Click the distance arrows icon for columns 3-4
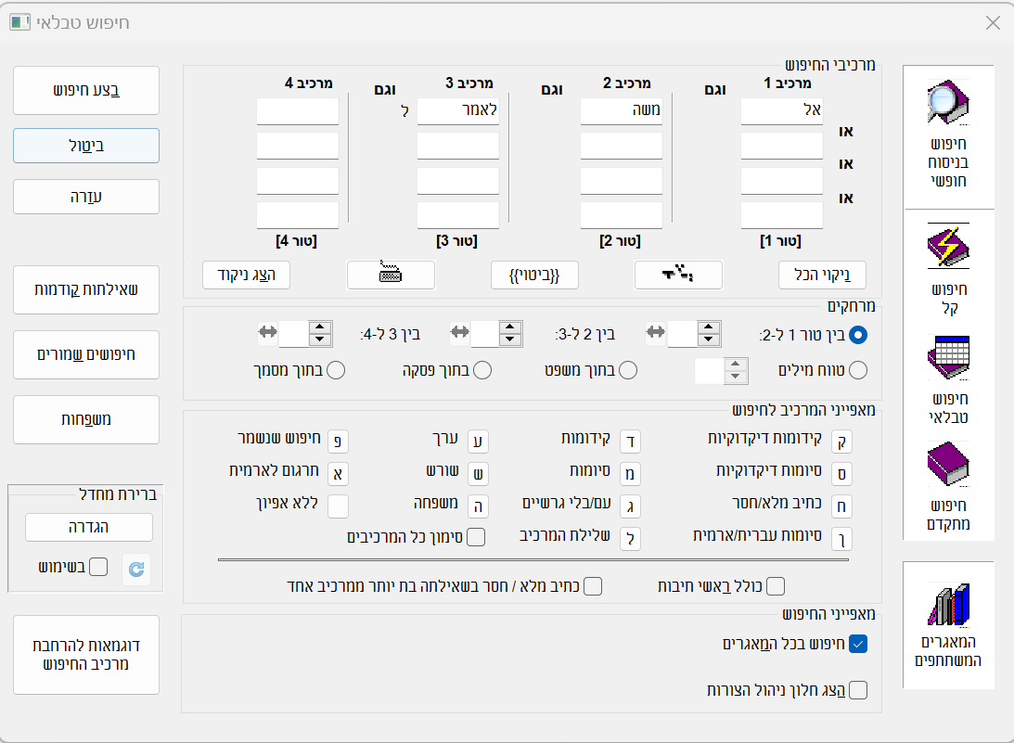Screen dimensions: 1014x743 (267, 332)
